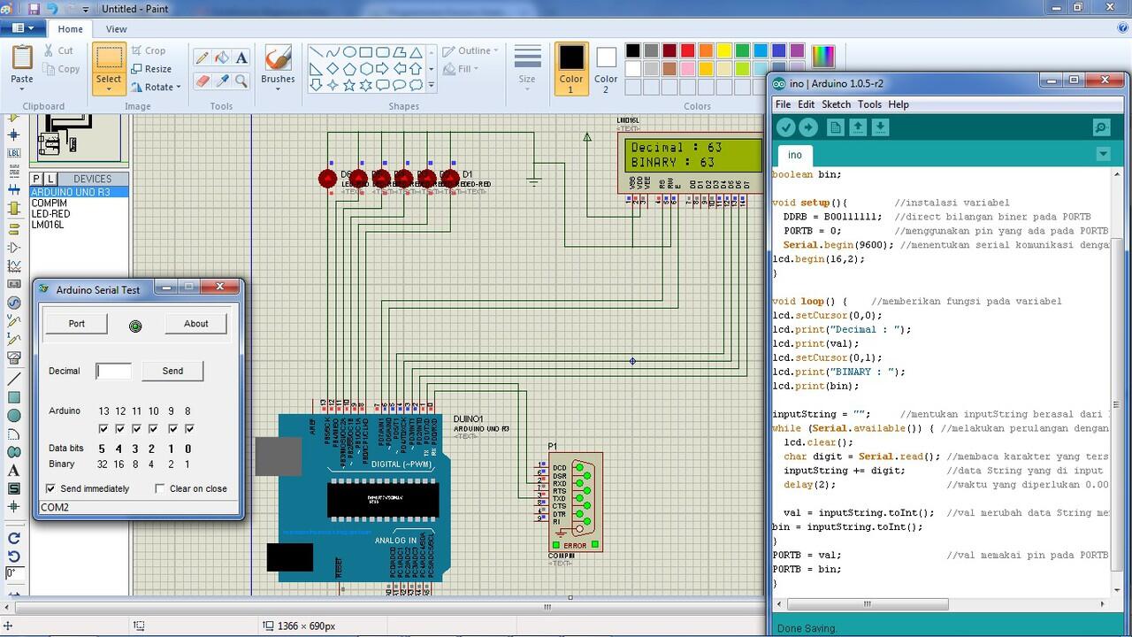
Task: Select the Proteus text script A tool
Action: click(x=13, y=470)
